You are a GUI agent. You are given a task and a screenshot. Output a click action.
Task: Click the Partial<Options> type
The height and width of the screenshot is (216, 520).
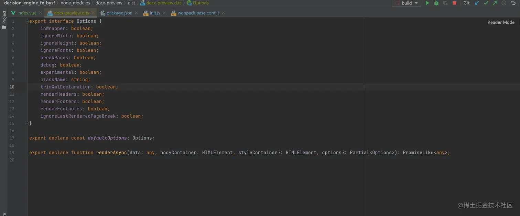pyautogui.click(x=372, y=153)
